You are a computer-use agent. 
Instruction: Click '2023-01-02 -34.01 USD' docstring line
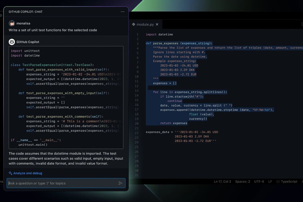[179, 66]
